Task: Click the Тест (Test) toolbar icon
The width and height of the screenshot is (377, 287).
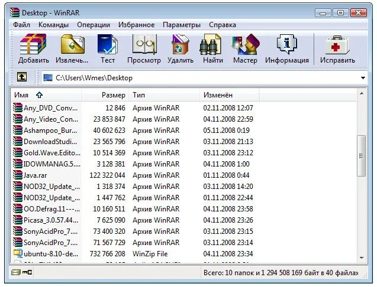Action: click(108, 44)
